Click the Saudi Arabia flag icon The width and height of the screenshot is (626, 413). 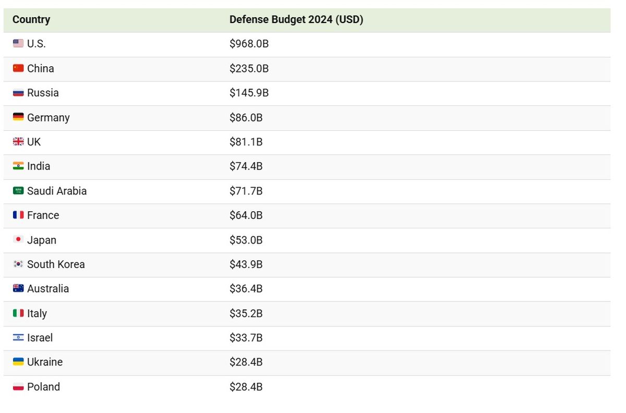tap(18, 191)
